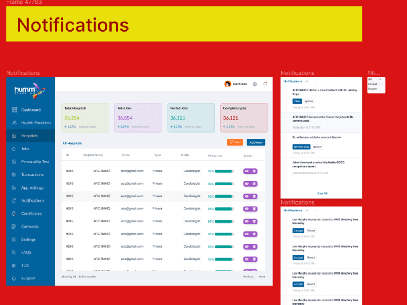Viewport: 407px width, 305px height.
Task: Click the humm staffing logo
Action: (31, 91)
